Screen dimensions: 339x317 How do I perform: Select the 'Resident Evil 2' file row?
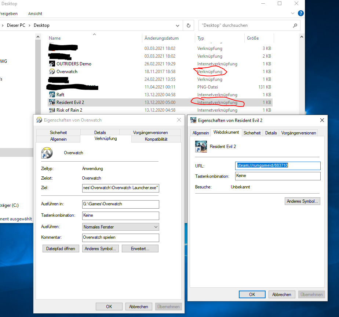[x=160, y=102]
